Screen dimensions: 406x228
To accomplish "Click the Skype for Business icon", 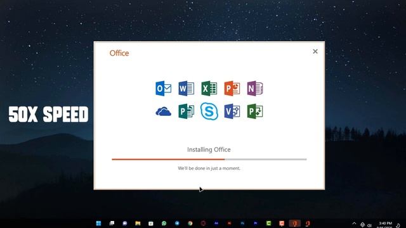I will coord(209,111).
